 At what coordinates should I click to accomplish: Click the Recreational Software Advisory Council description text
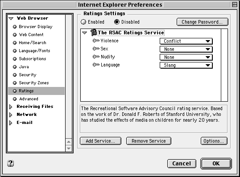(x=152, y=114)
